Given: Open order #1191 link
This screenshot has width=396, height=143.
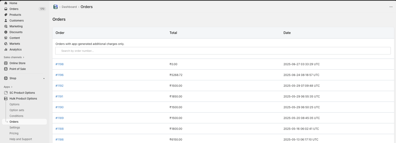Looking at the screenshot, I should point(59,96).
